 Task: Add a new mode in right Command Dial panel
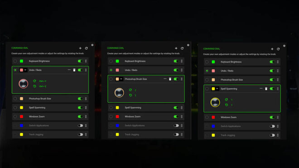pyautogui.click(x=272, y=49)
